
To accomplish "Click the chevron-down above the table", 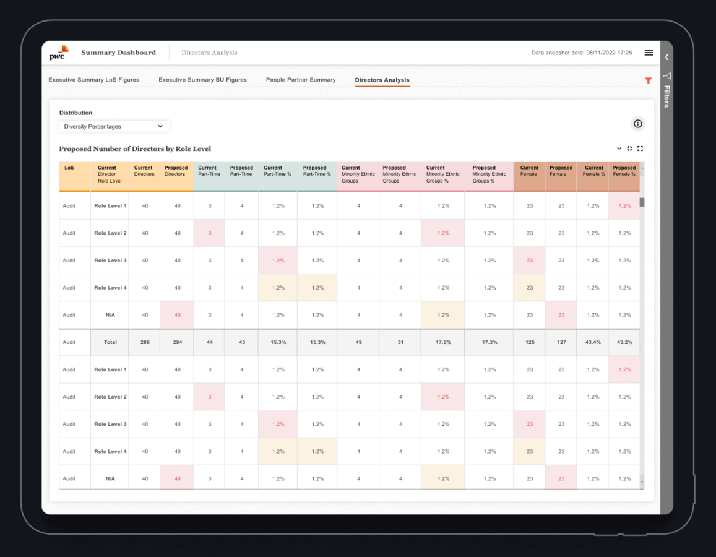I will click(619, 149).
